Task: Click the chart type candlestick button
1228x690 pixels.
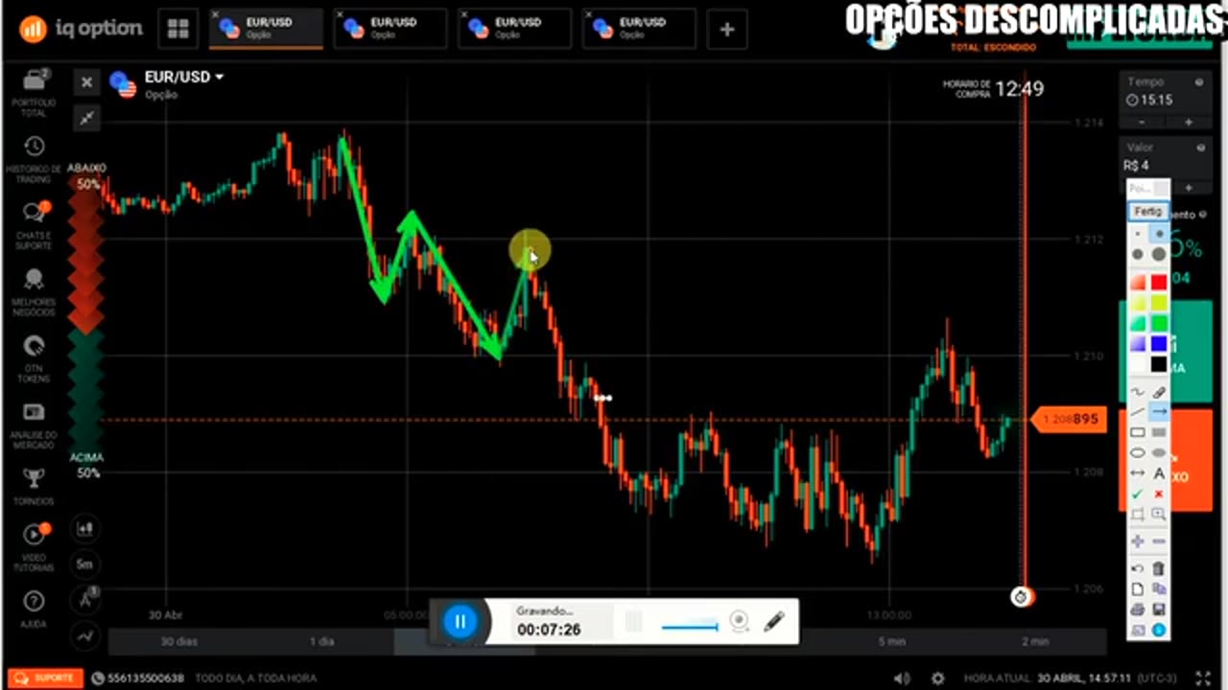Action: (x=85, y=528)
